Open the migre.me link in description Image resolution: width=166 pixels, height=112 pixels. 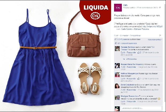tap(152, 26)
